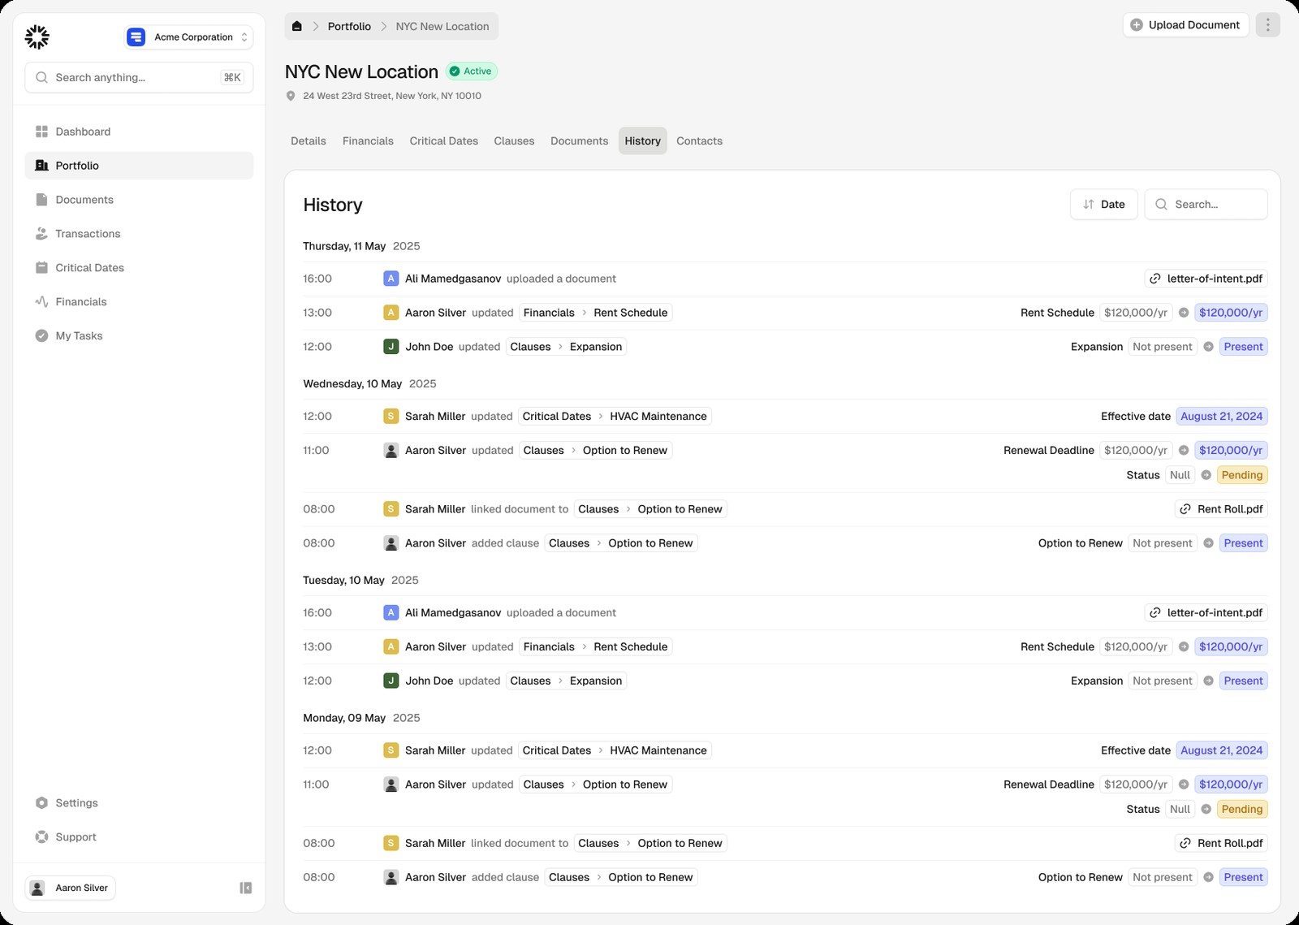Click Present badge in Tuesday Expansion row
This screenshot has width=1299, height=925.
coord(1243,681)
